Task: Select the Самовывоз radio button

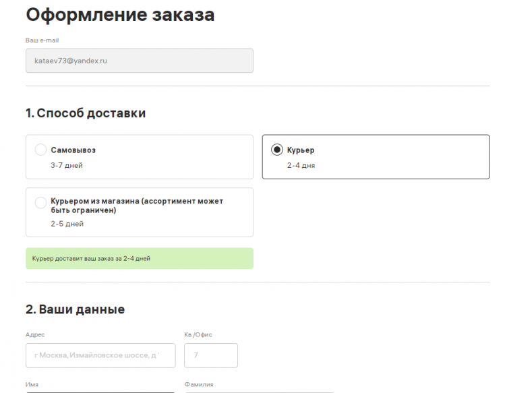Action: coord(40,150)
